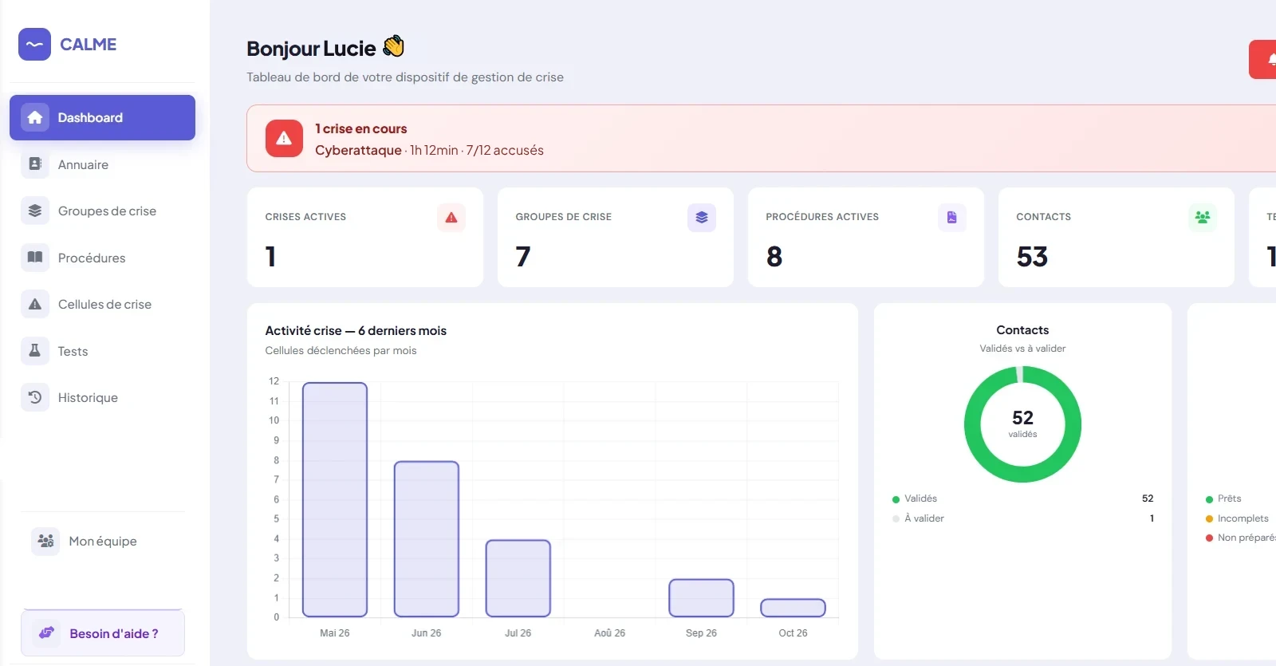Click the layers icon on Groupes de crise card
The height and width of the screenshot is (666, 1276).
point(702,218)
